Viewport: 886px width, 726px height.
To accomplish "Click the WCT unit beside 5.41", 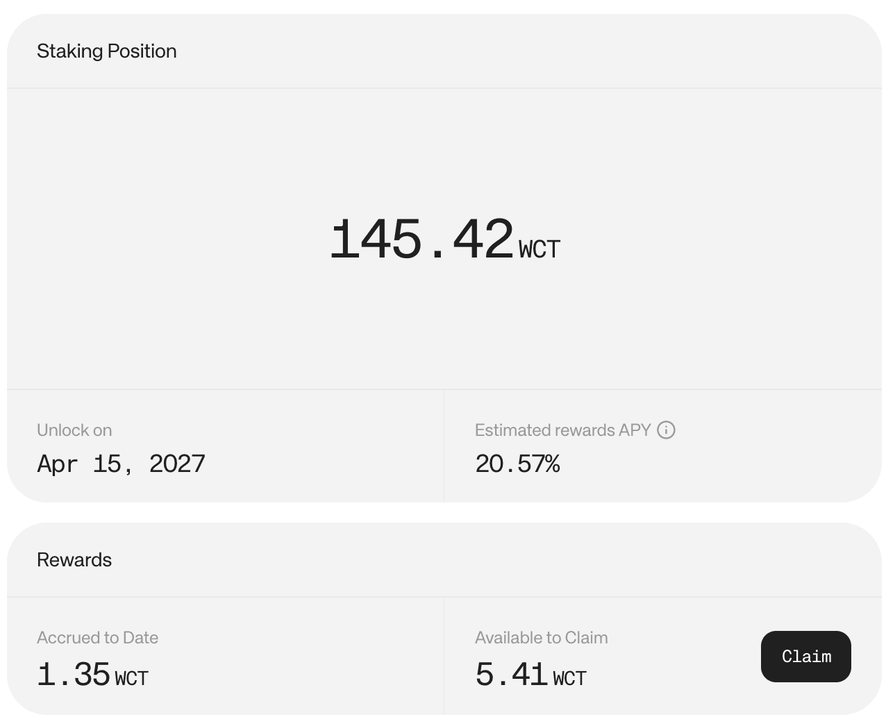I will [570, 678].
